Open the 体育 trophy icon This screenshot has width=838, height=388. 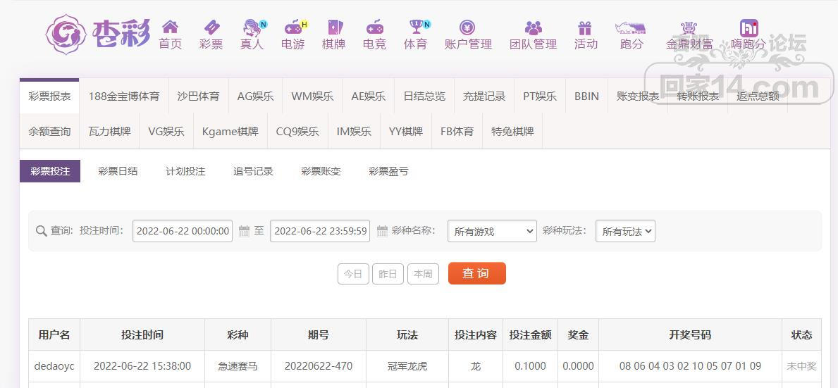pyautogui.click(x=415, y=27)
